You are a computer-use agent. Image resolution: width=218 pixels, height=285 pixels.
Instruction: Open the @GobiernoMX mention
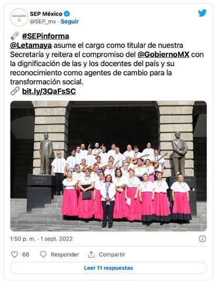163,55
